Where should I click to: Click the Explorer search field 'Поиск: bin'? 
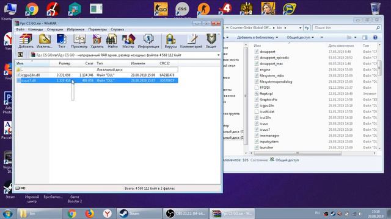coord(346,28)
